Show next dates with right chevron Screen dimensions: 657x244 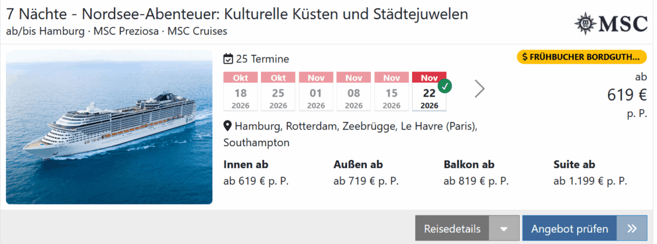(480, 89)
